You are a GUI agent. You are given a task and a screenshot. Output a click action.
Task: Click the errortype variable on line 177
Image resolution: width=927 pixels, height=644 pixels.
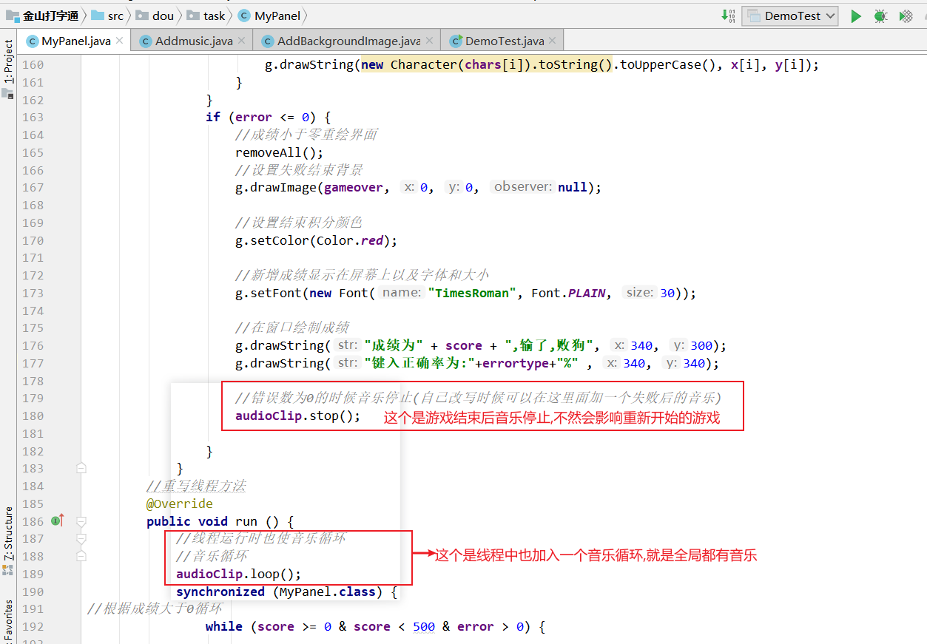click(516, 363)
